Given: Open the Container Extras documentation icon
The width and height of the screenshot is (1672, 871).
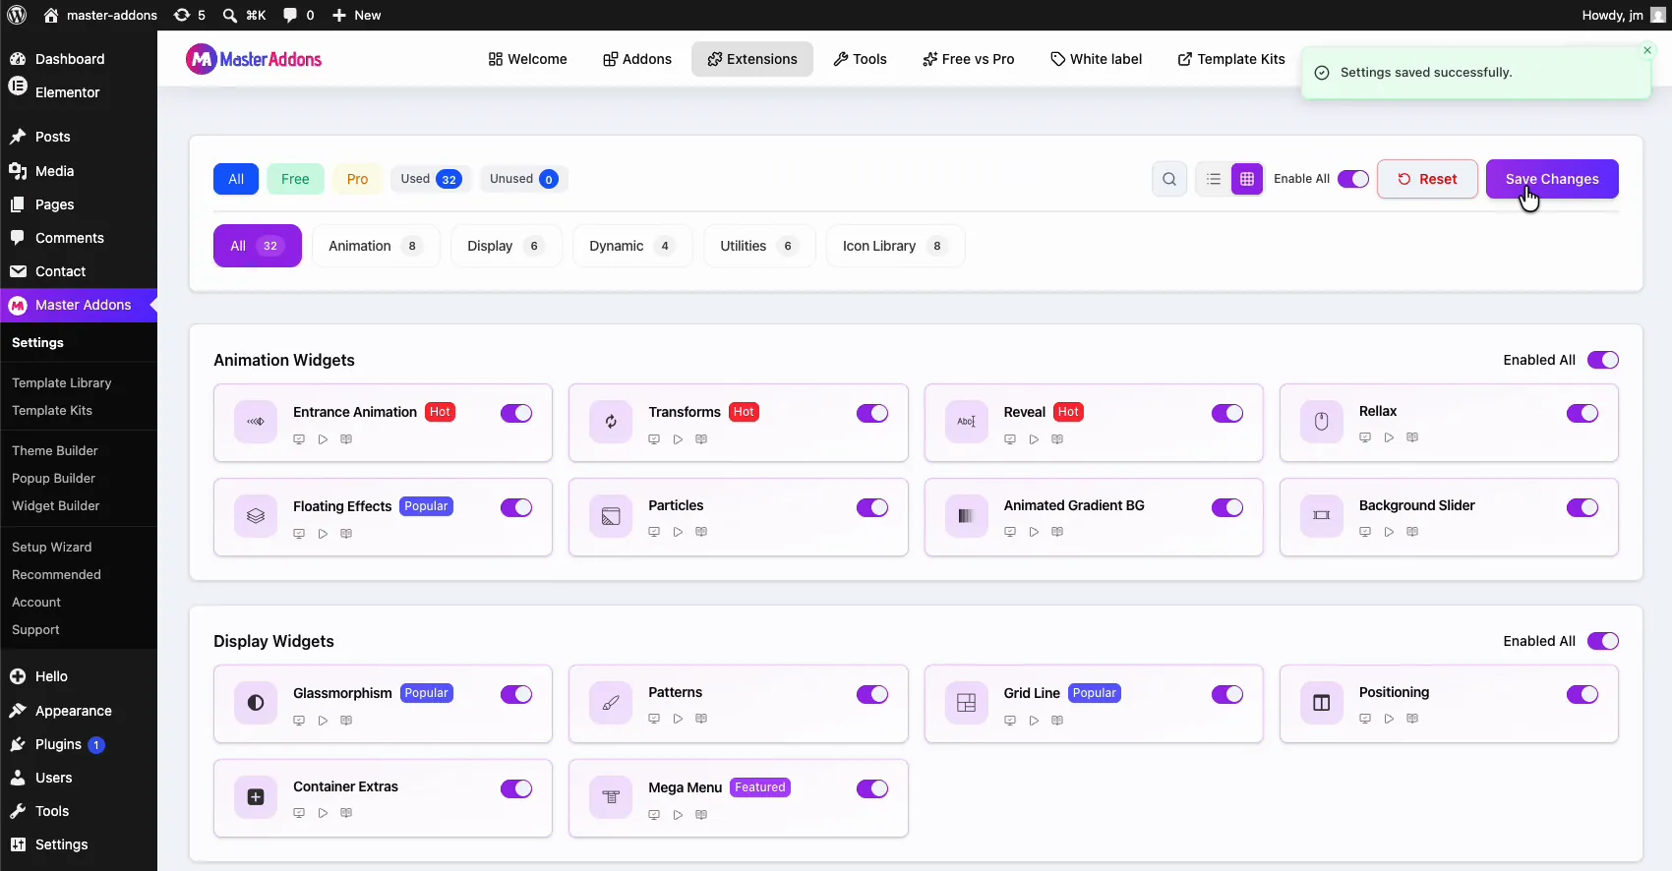Looking at the screenshot, I should [346, 813].
